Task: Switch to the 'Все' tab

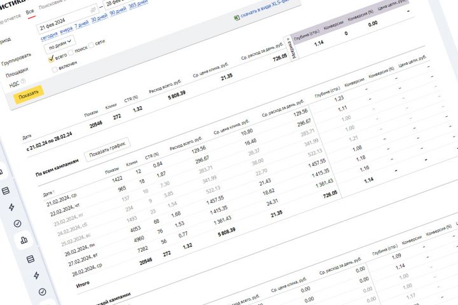Action: 30,12
